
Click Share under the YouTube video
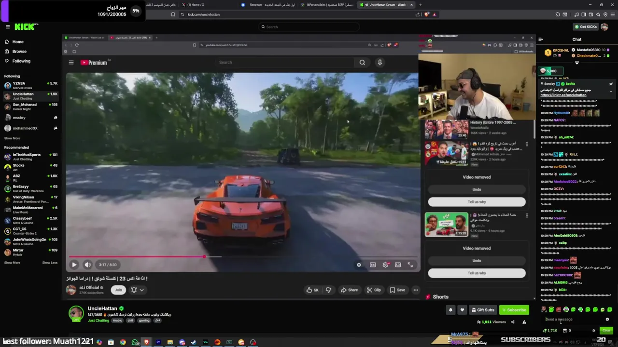tap(349, 290)
